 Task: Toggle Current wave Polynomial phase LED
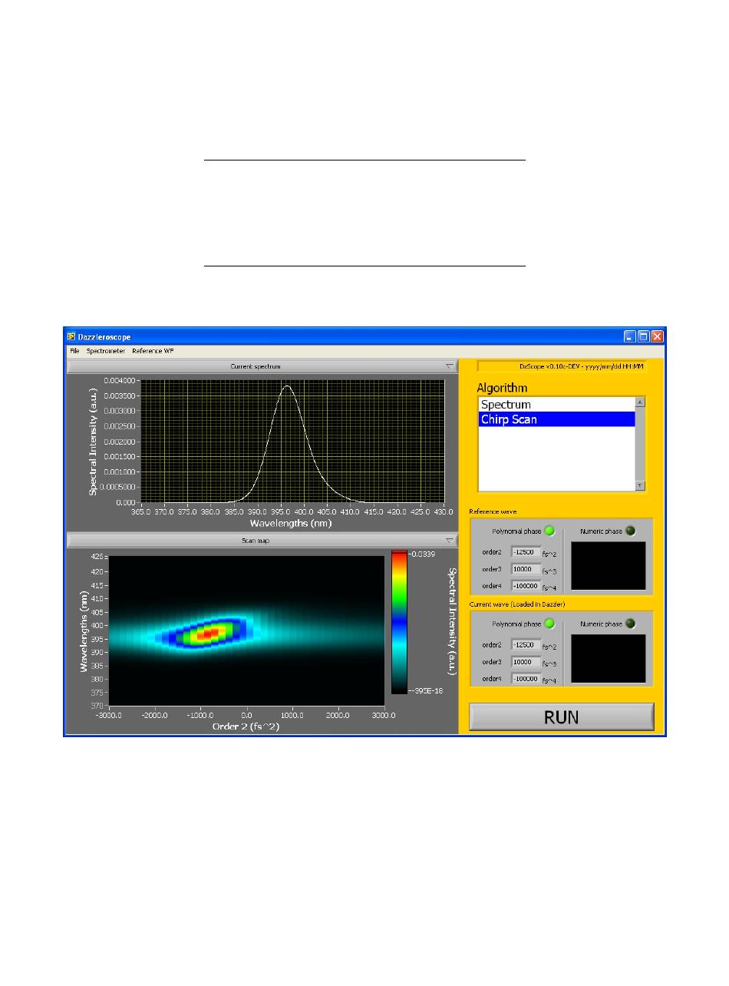548,624
